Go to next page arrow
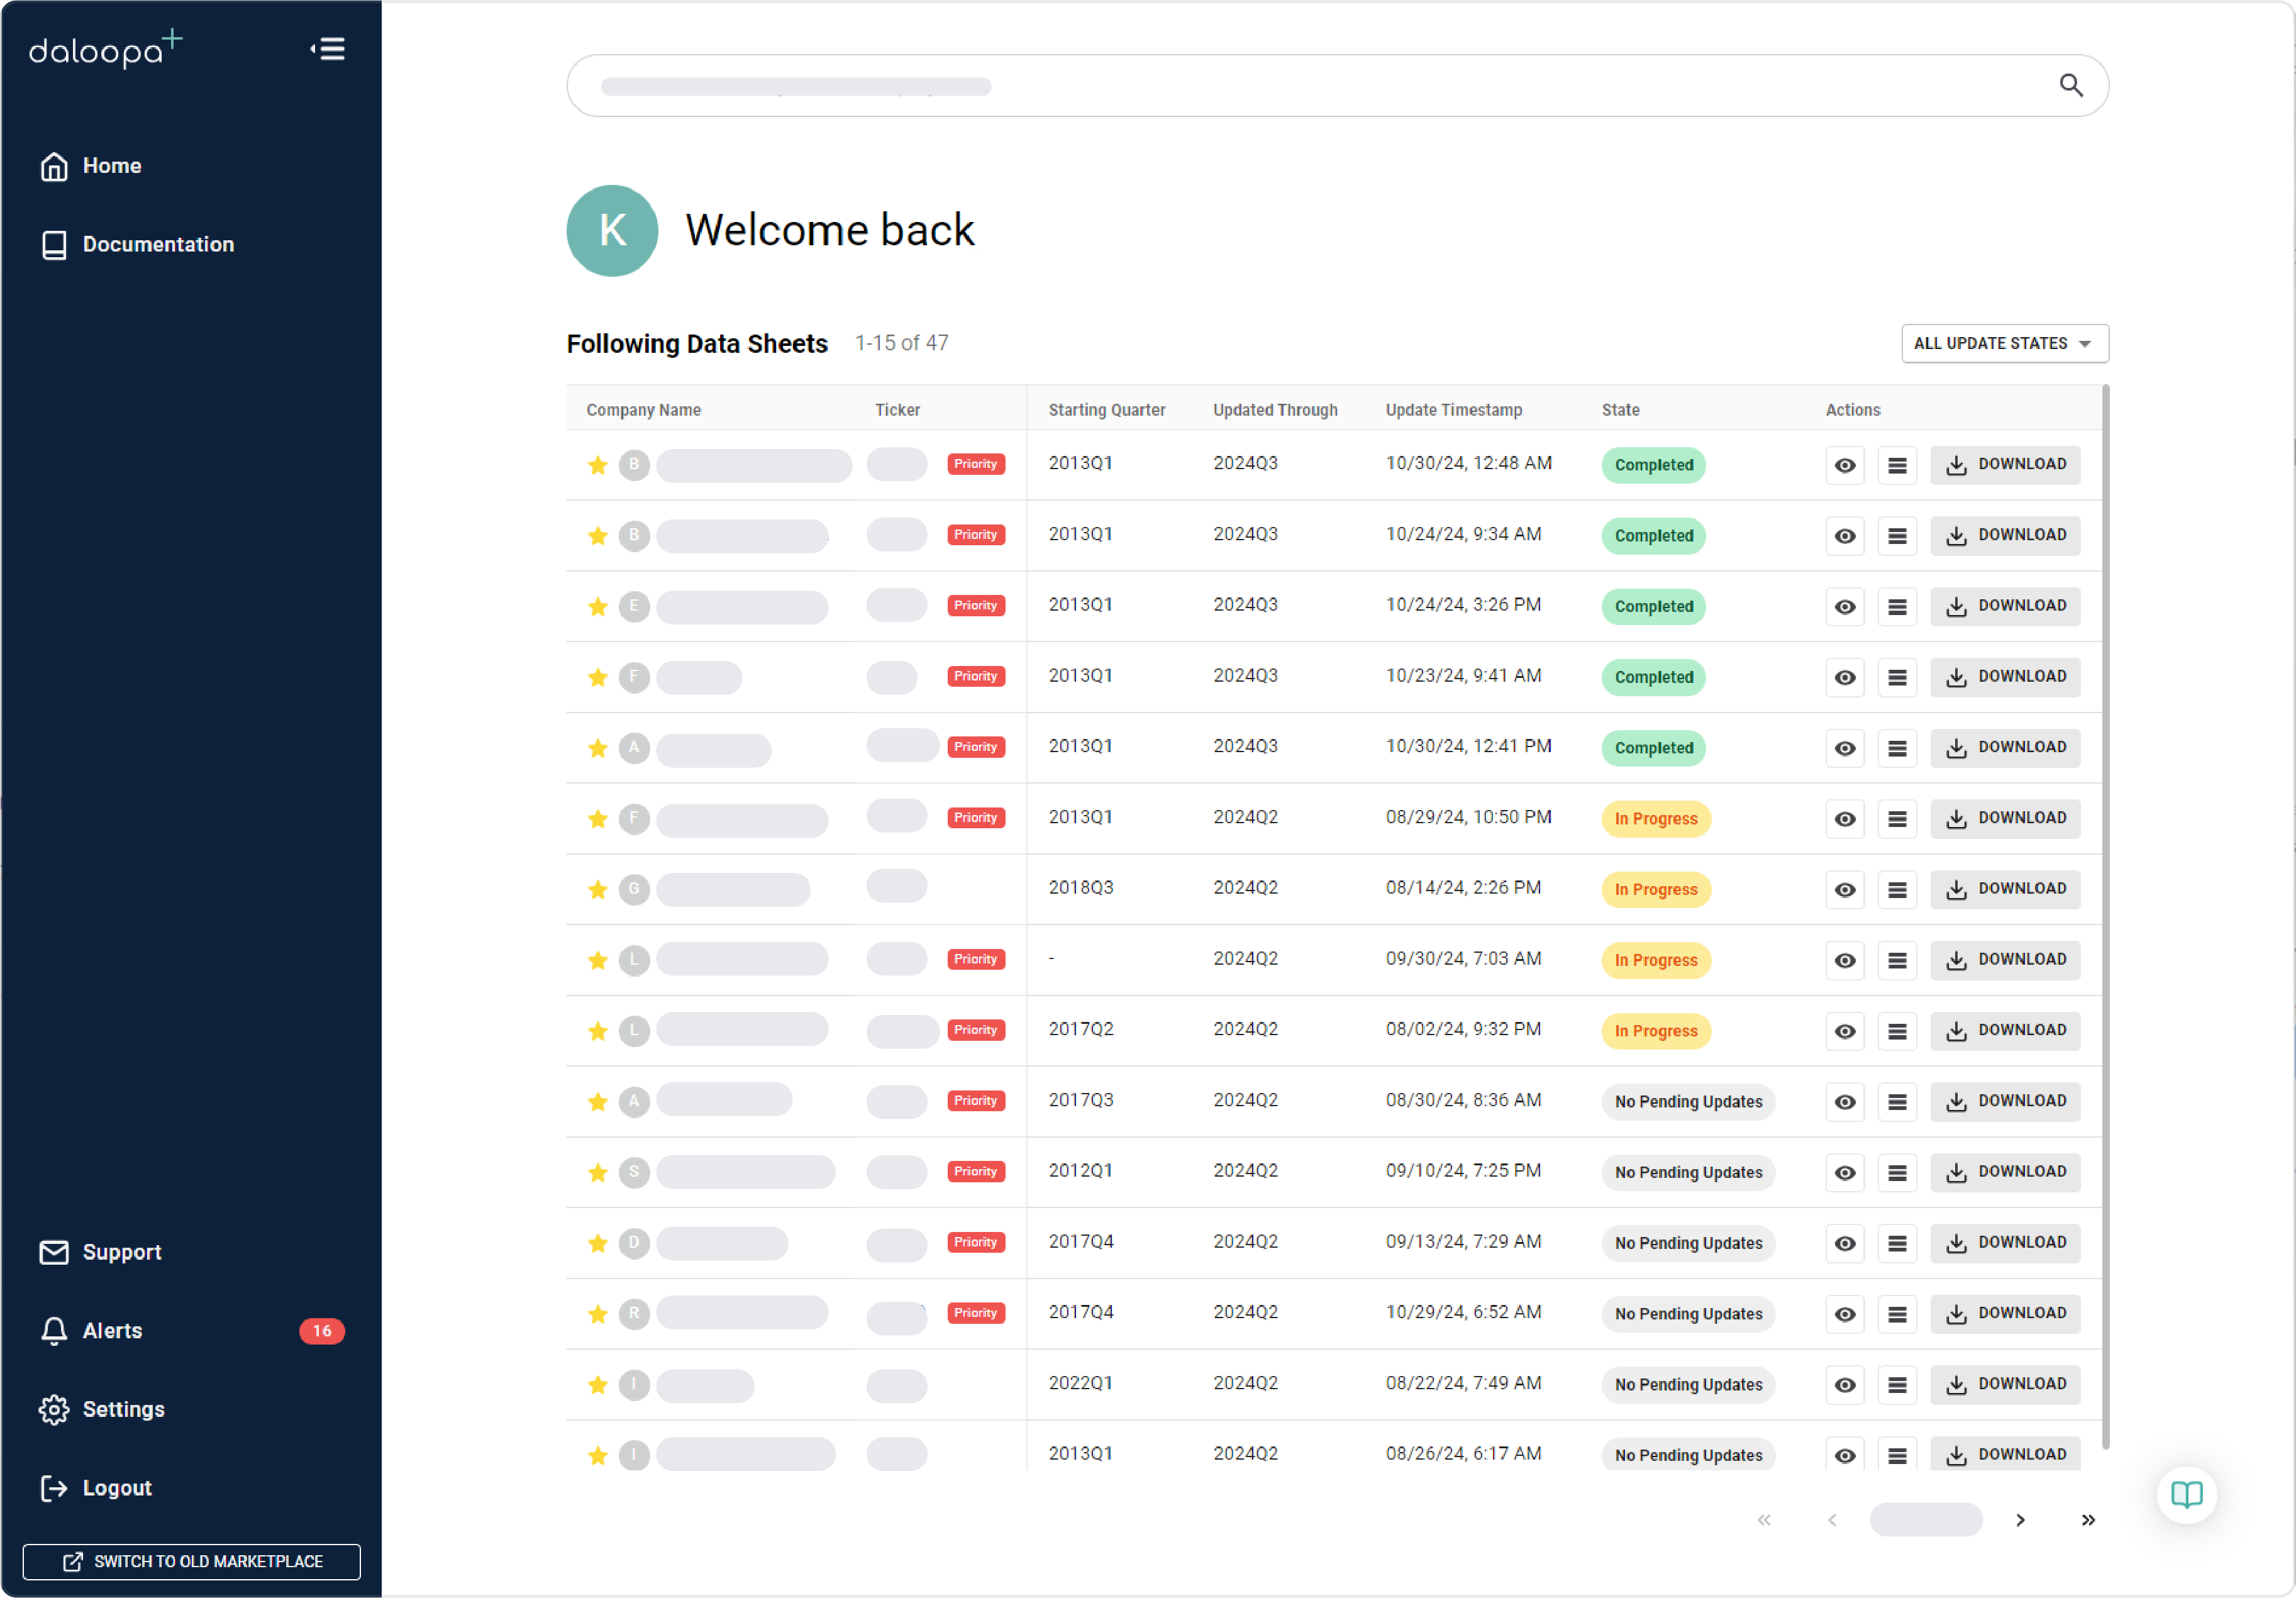The height and width of the screenshot is (1598, 2296). click(x=2020, y=1519)
